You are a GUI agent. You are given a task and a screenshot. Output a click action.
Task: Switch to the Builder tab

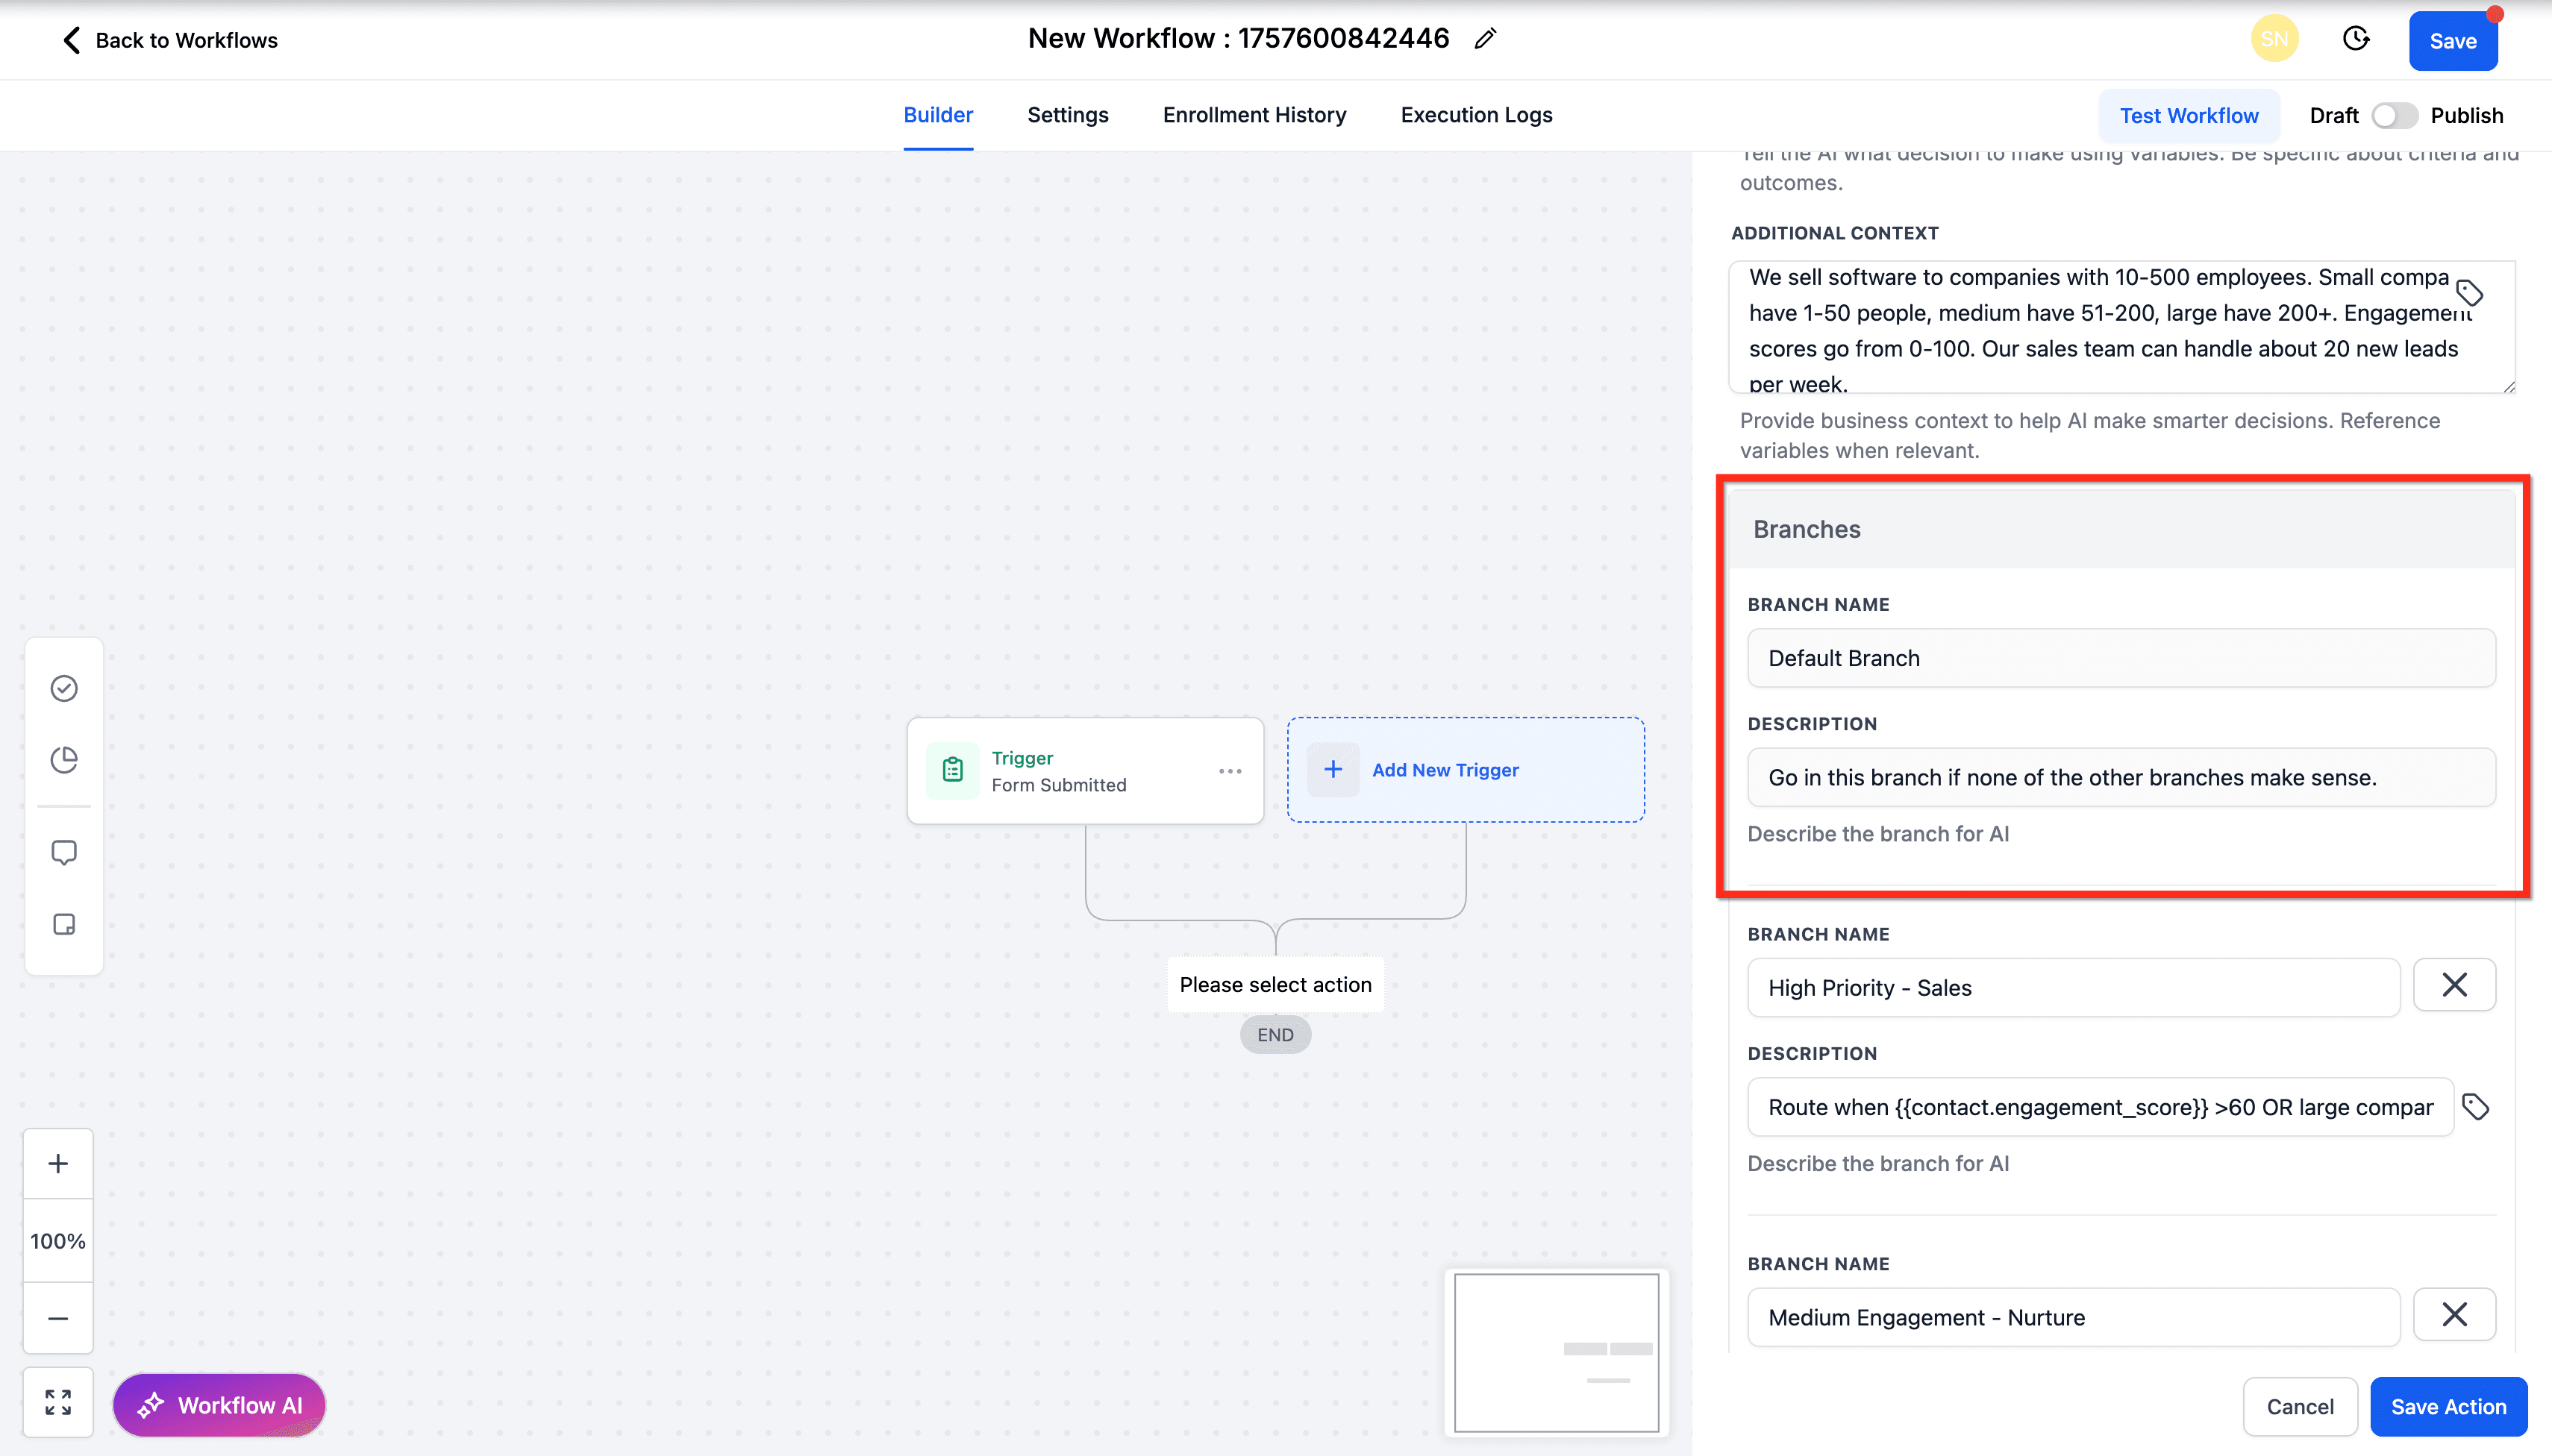coord(937,115)
